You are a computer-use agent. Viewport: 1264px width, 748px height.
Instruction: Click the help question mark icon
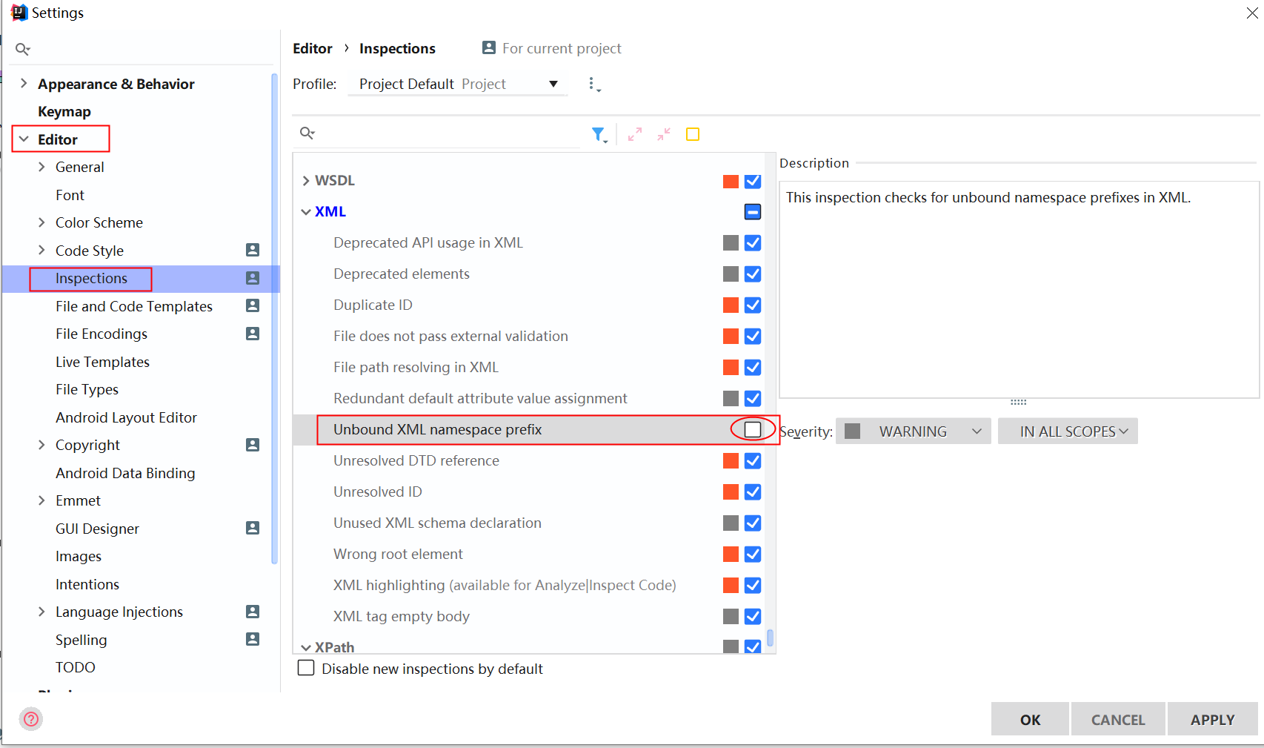click(x=31, y=718)
